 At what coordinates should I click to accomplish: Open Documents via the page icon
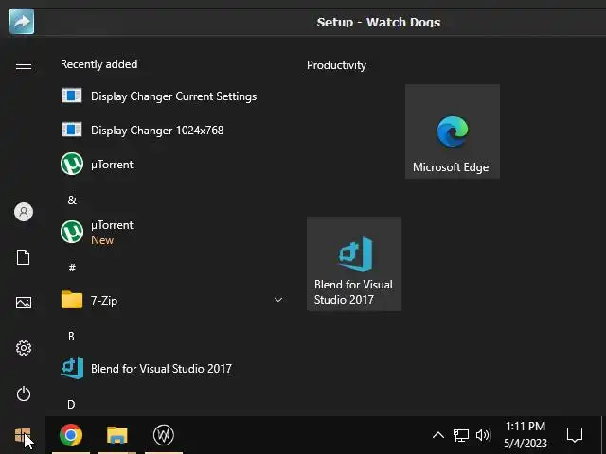pyautogui.click(x=23, y=257)
